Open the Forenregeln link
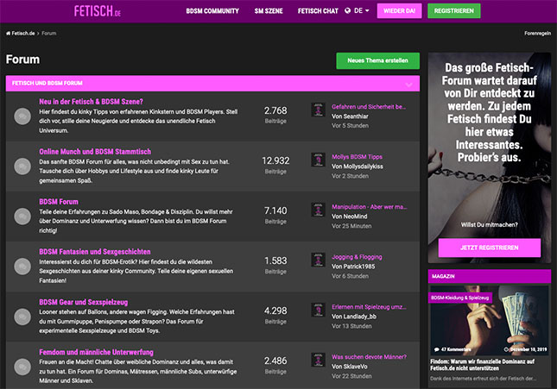 pyautogui.click(x=537, y=34)
